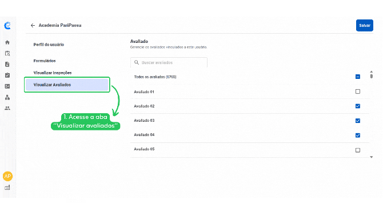Image resolution: width=383 pixels, height=215 pixels.
Task: Uncheck the Avaliado 03 checkbox
Action: [358, 121]
